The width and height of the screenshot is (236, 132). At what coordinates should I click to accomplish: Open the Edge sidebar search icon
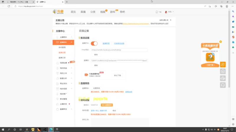(233, 11)
